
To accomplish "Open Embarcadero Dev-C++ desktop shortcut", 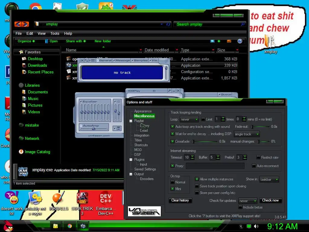I will tap(106, 203).
